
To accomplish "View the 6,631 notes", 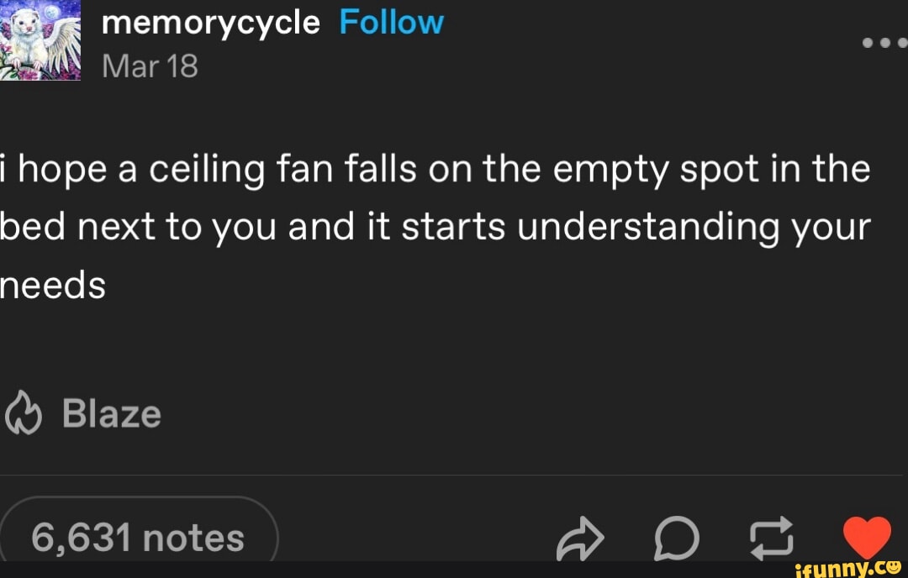I will (x=139, y=538).
